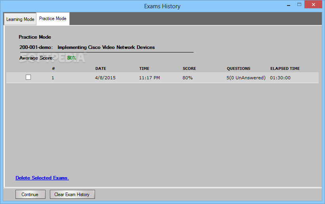Select the exam time 11:17 PM cell
325x204 pixels.
[x=149, y=78]
